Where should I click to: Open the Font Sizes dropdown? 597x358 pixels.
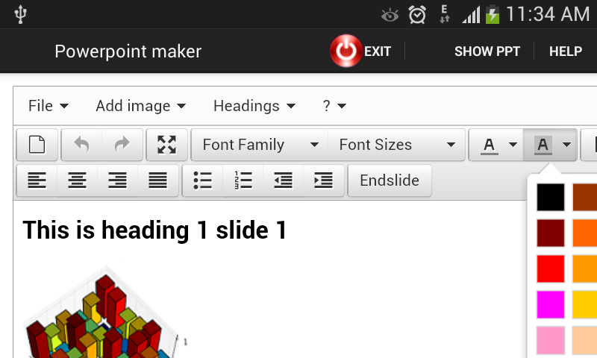click(x=396, y=145)
